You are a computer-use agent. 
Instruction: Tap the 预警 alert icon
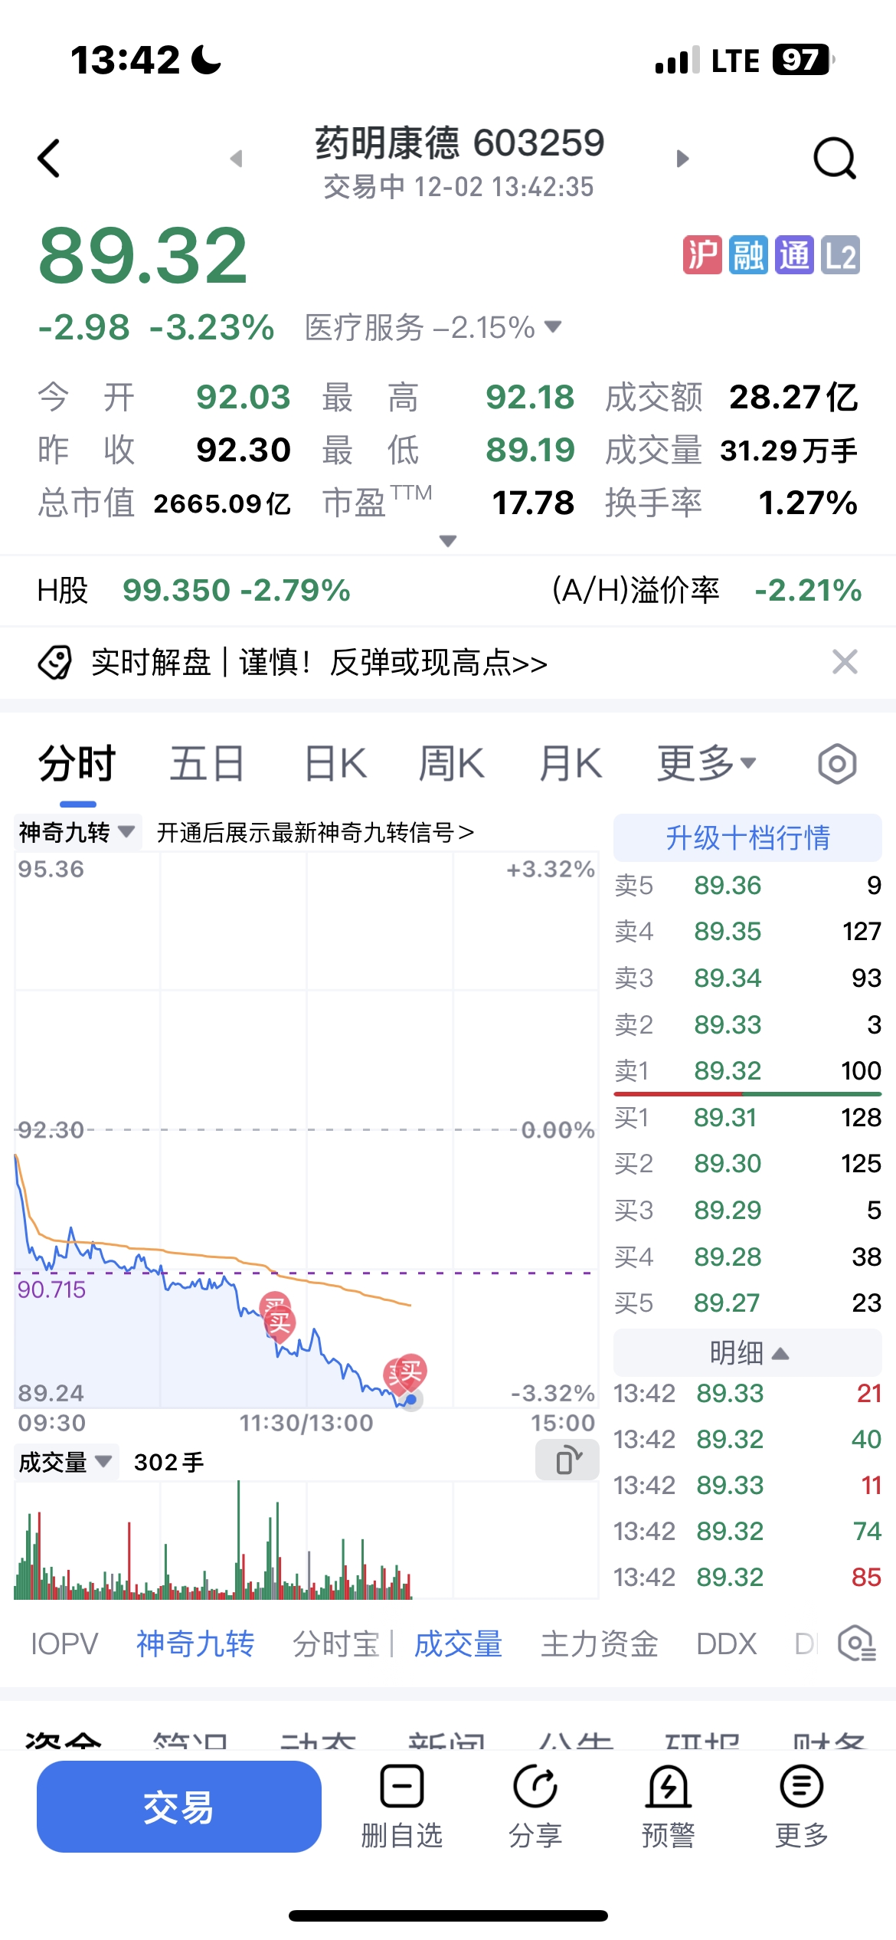(x=669, y=1786)
